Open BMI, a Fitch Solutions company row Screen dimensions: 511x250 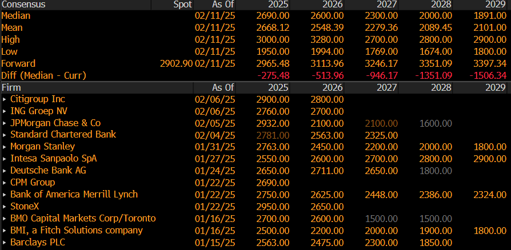[77, 231]
